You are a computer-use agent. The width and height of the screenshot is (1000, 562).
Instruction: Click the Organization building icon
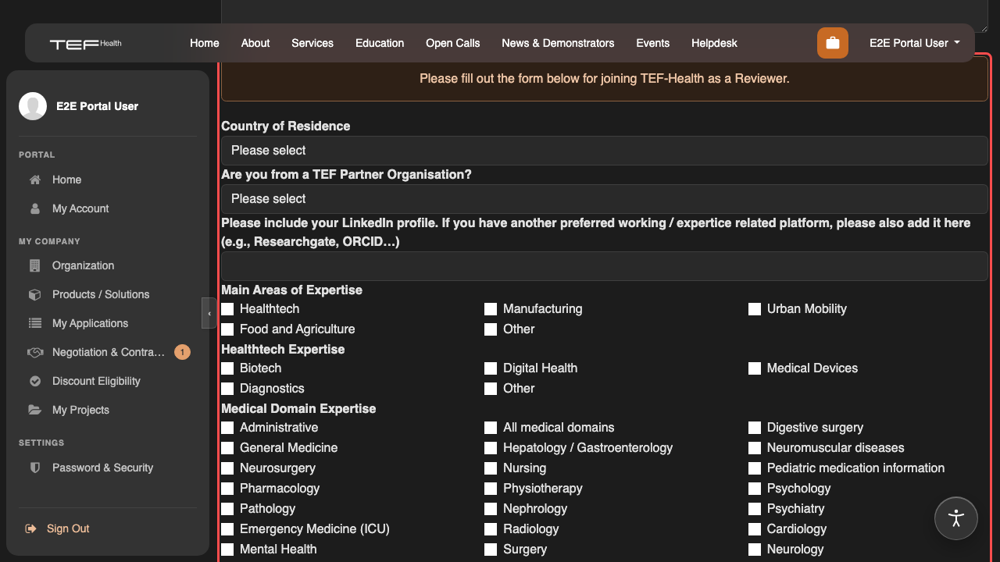click(x=34, y=265)
